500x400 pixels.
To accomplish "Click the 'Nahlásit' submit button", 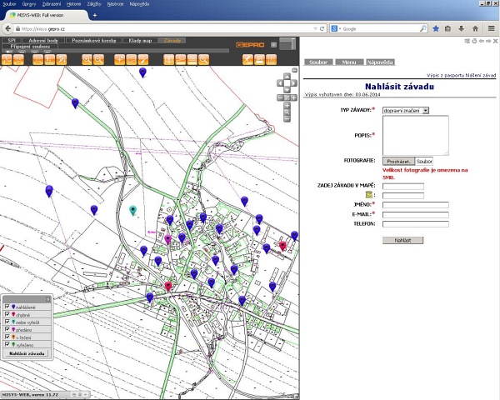I will [402, 240].
